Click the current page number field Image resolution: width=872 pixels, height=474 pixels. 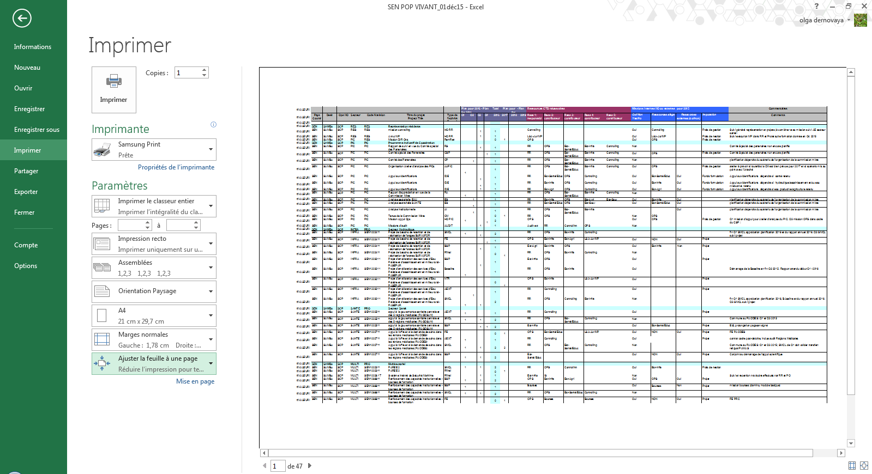[x=278, y=466]
